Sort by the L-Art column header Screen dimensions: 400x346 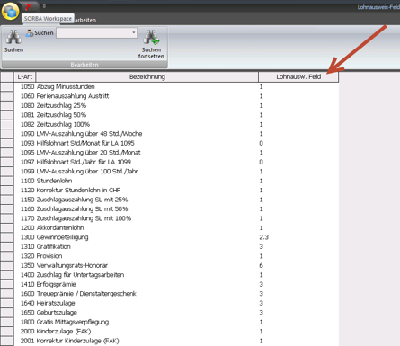pos(25,76)
